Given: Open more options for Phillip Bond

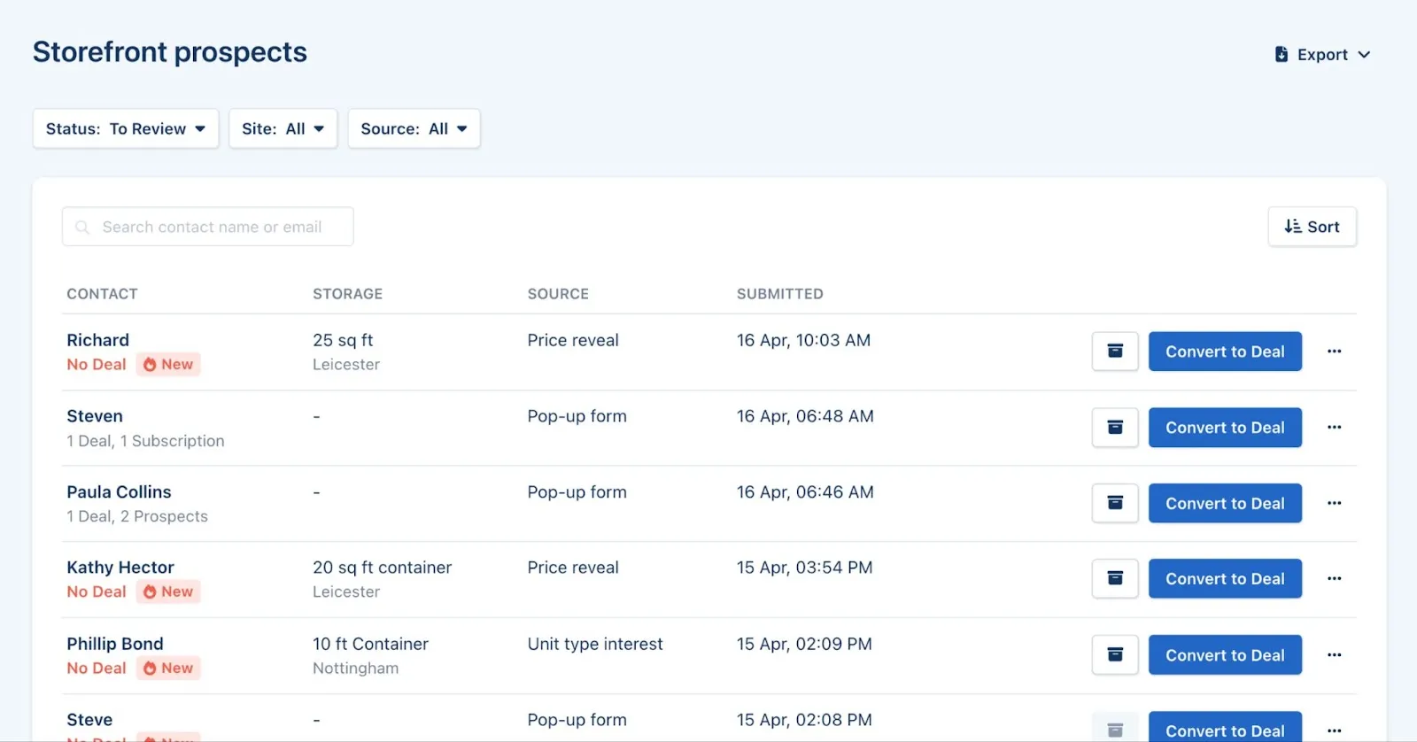Looking at the screenshot, I should point(1334,655).
